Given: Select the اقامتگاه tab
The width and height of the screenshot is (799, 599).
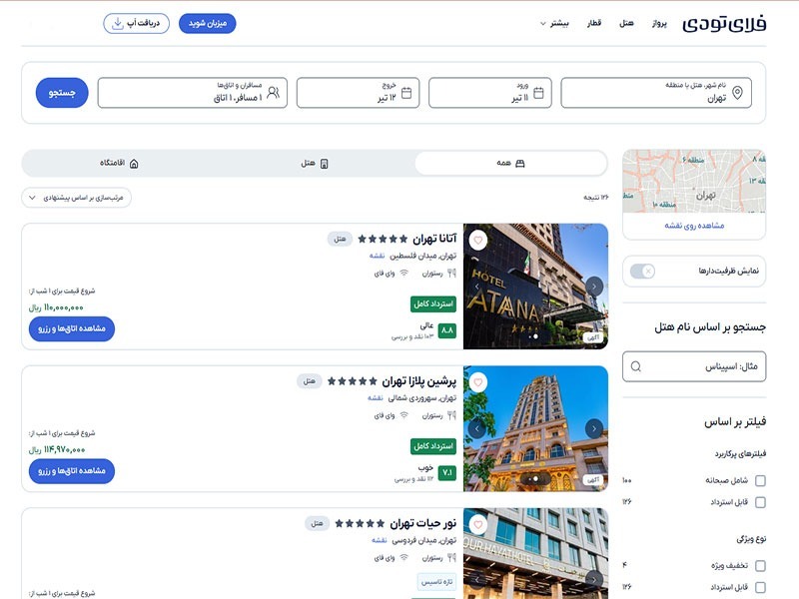Looking at the screenshot, I should click(119, 164).
